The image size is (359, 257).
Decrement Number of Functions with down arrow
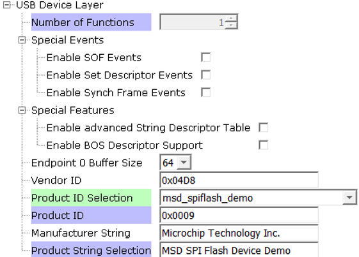pos(231,25)
